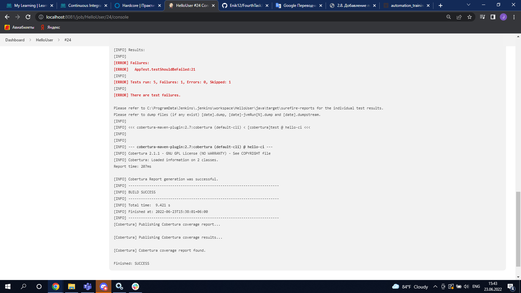Go to the Jenkins Dashboard breadcrumb
The image size is (521, 293).
pos(15,40)
